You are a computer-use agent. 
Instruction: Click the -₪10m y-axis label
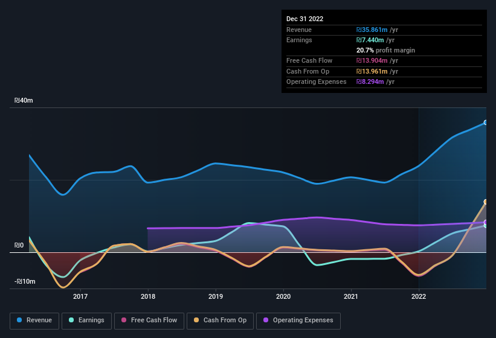click(25, 281)
